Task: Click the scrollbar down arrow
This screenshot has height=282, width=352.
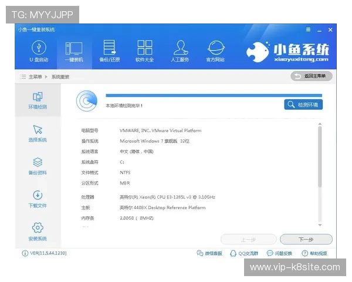Action: pyautogui.click(x=320, y=225)
